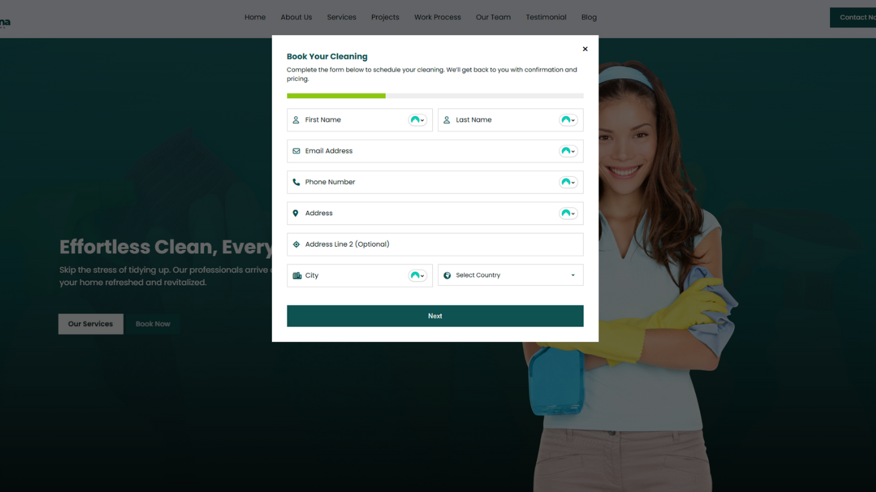
Task: Click the autofill icon in Email Address field
Action: click(568, 151)
